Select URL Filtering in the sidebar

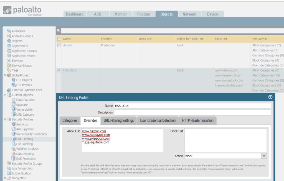coord(25,139)
